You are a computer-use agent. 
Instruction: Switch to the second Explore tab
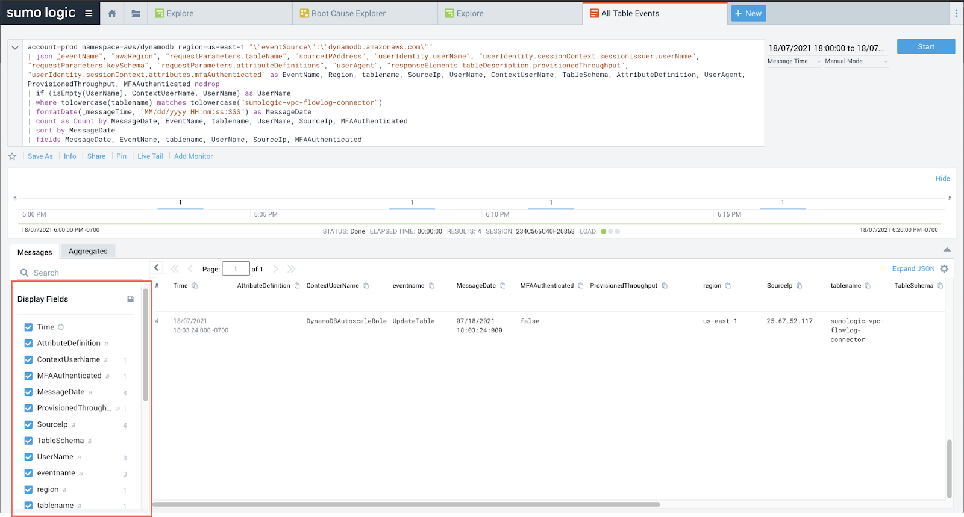coord(510,13)
